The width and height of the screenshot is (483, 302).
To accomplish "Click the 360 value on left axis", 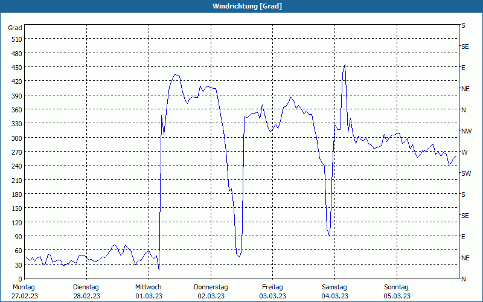I will pos(17,110).
